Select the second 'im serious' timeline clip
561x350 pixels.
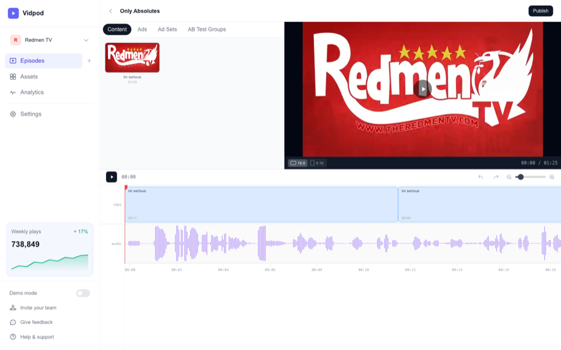[x=479, y=204]
